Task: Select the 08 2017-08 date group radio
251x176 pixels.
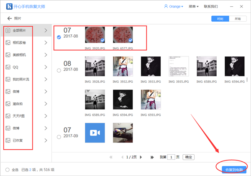Action: (x=59, y=71)
